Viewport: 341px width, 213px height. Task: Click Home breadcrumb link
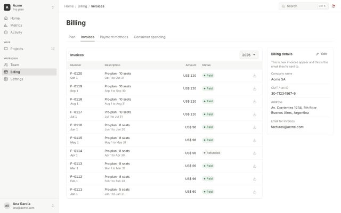click(69, 6)
